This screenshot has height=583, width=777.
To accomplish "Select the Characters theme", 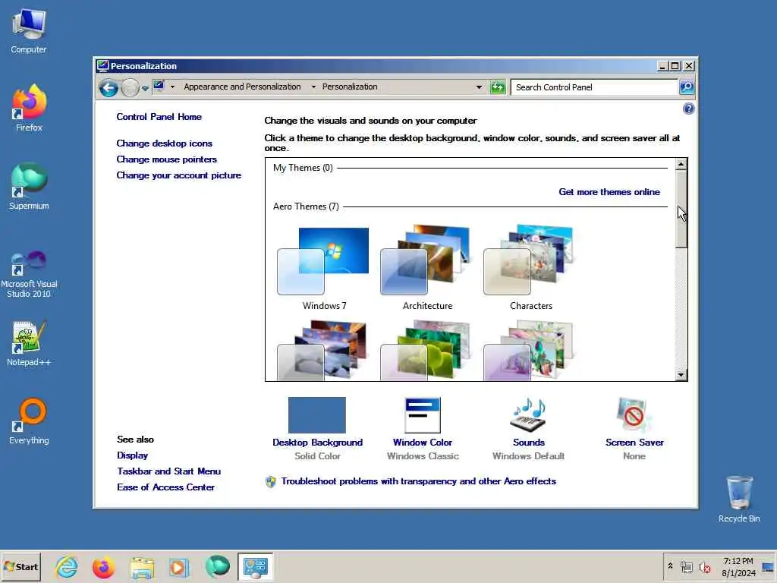I will (530, 268).
